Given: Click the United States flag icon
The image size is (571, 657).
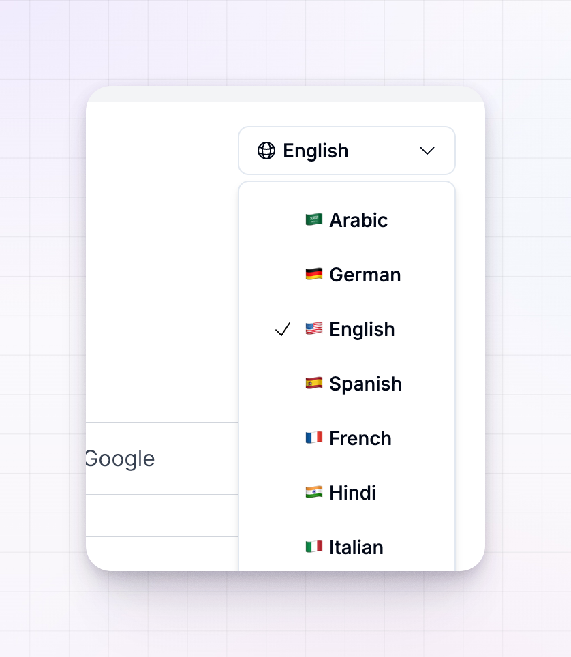Looking at the screenshot, I should (314, 329).
